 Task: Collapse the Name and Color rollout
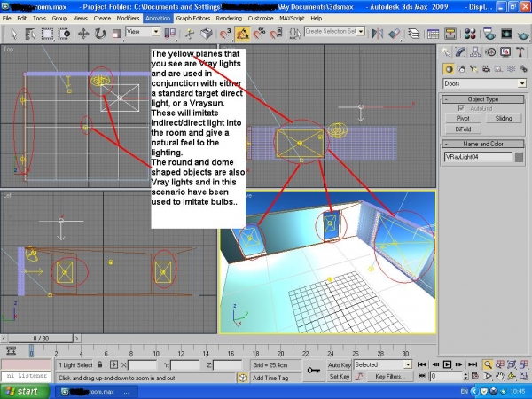coord(483,144)
